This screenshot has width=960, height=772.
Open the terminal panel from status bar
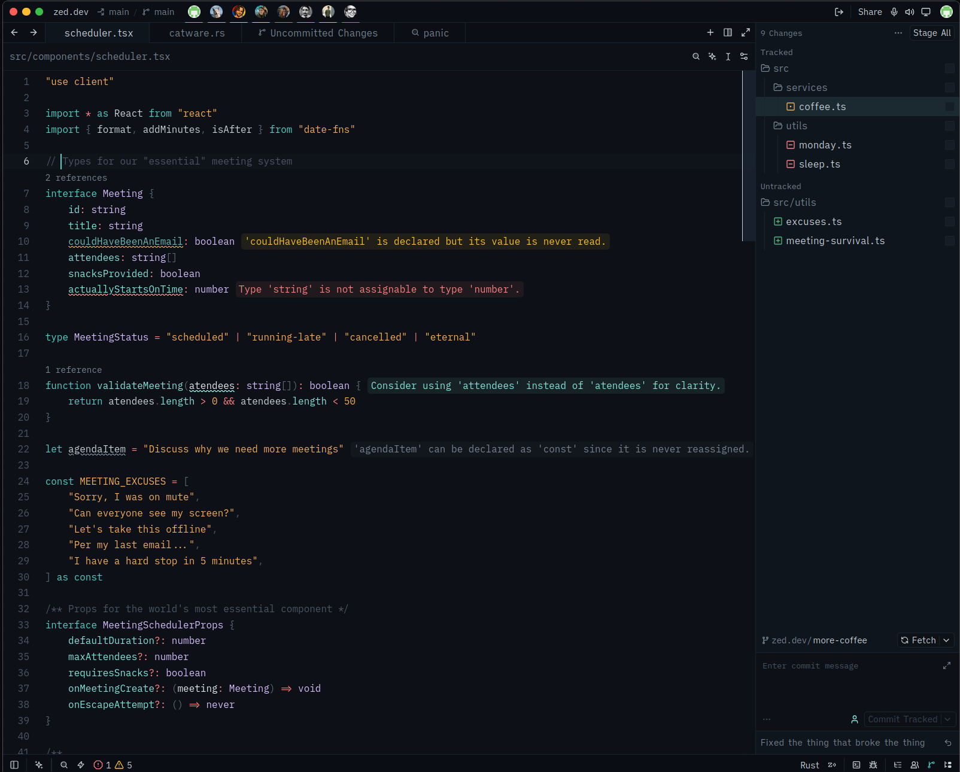click(856, 765)
